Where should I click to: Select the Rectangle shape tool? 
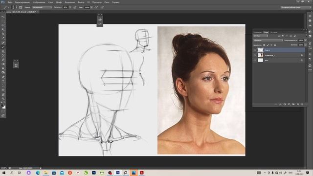[x=3, y=90]
